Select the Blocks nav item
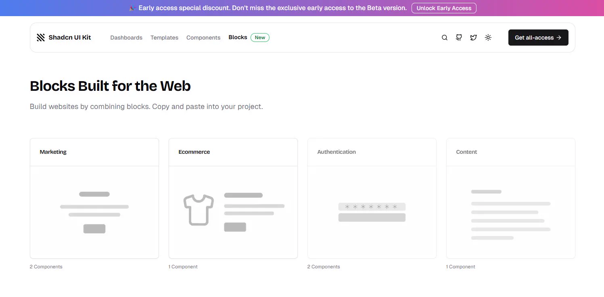 pyautogui.click(x=238, y=38)
